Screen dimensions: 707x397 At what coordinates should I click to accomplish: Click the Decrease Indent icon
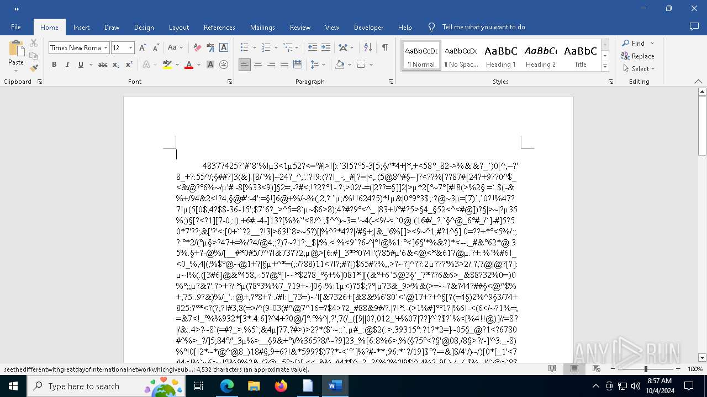click(313, 48)
